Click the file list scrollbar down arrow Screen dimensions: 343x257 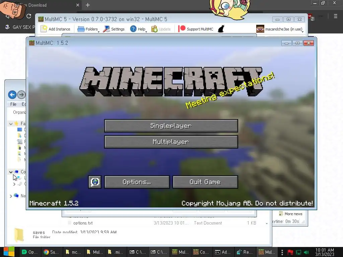(267, 223)
